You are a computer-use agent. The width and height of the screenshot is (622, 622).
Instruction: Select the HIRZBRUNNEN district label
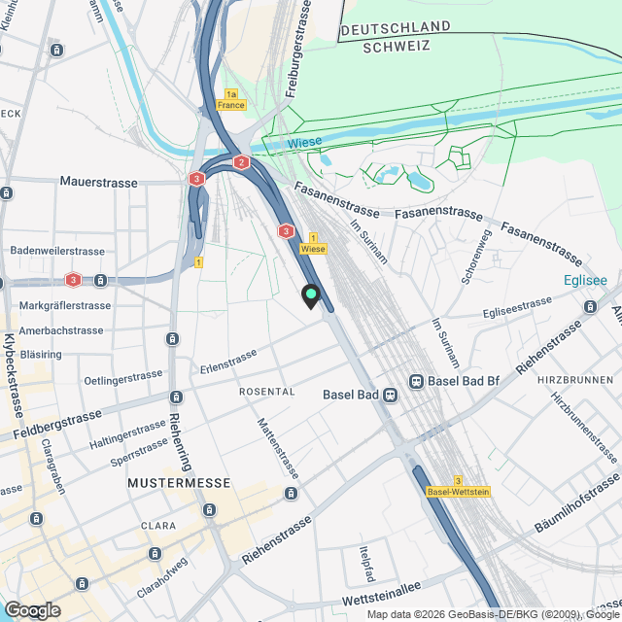(x=575, y=380)
